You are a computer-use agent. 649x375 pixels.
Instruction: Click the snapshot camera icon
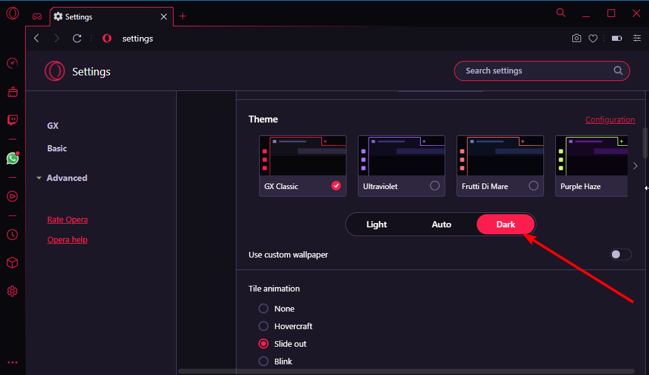click(x=576, y=38)
